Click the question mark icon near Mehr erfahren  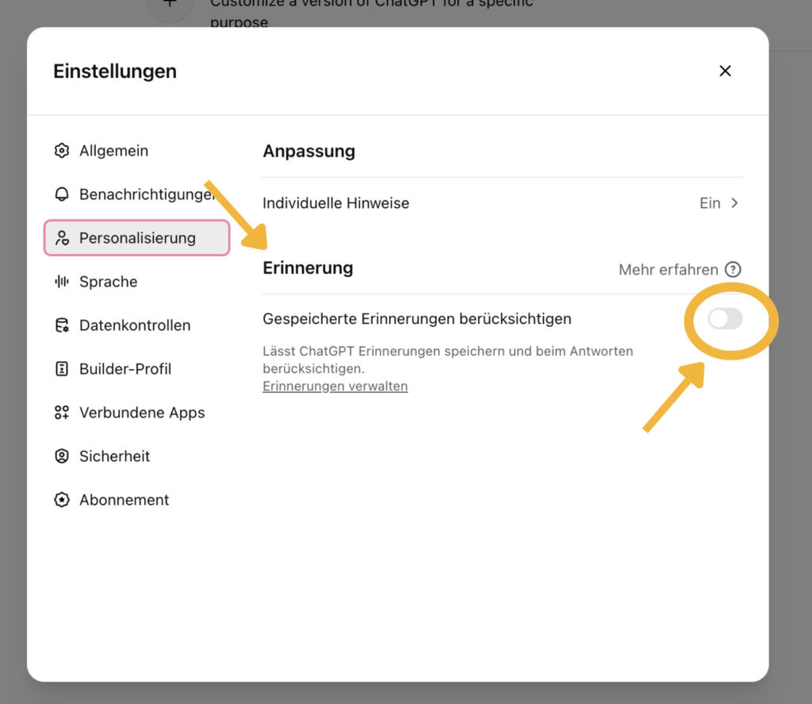[733, 270]
